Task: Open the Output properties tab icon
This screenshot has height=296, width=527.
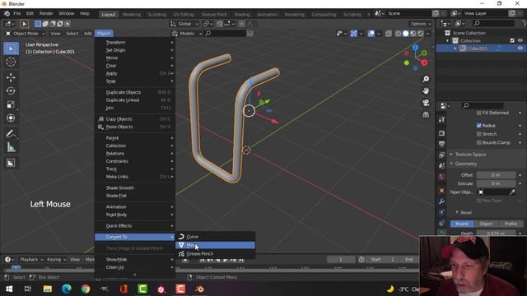Action: coord(441,144)
